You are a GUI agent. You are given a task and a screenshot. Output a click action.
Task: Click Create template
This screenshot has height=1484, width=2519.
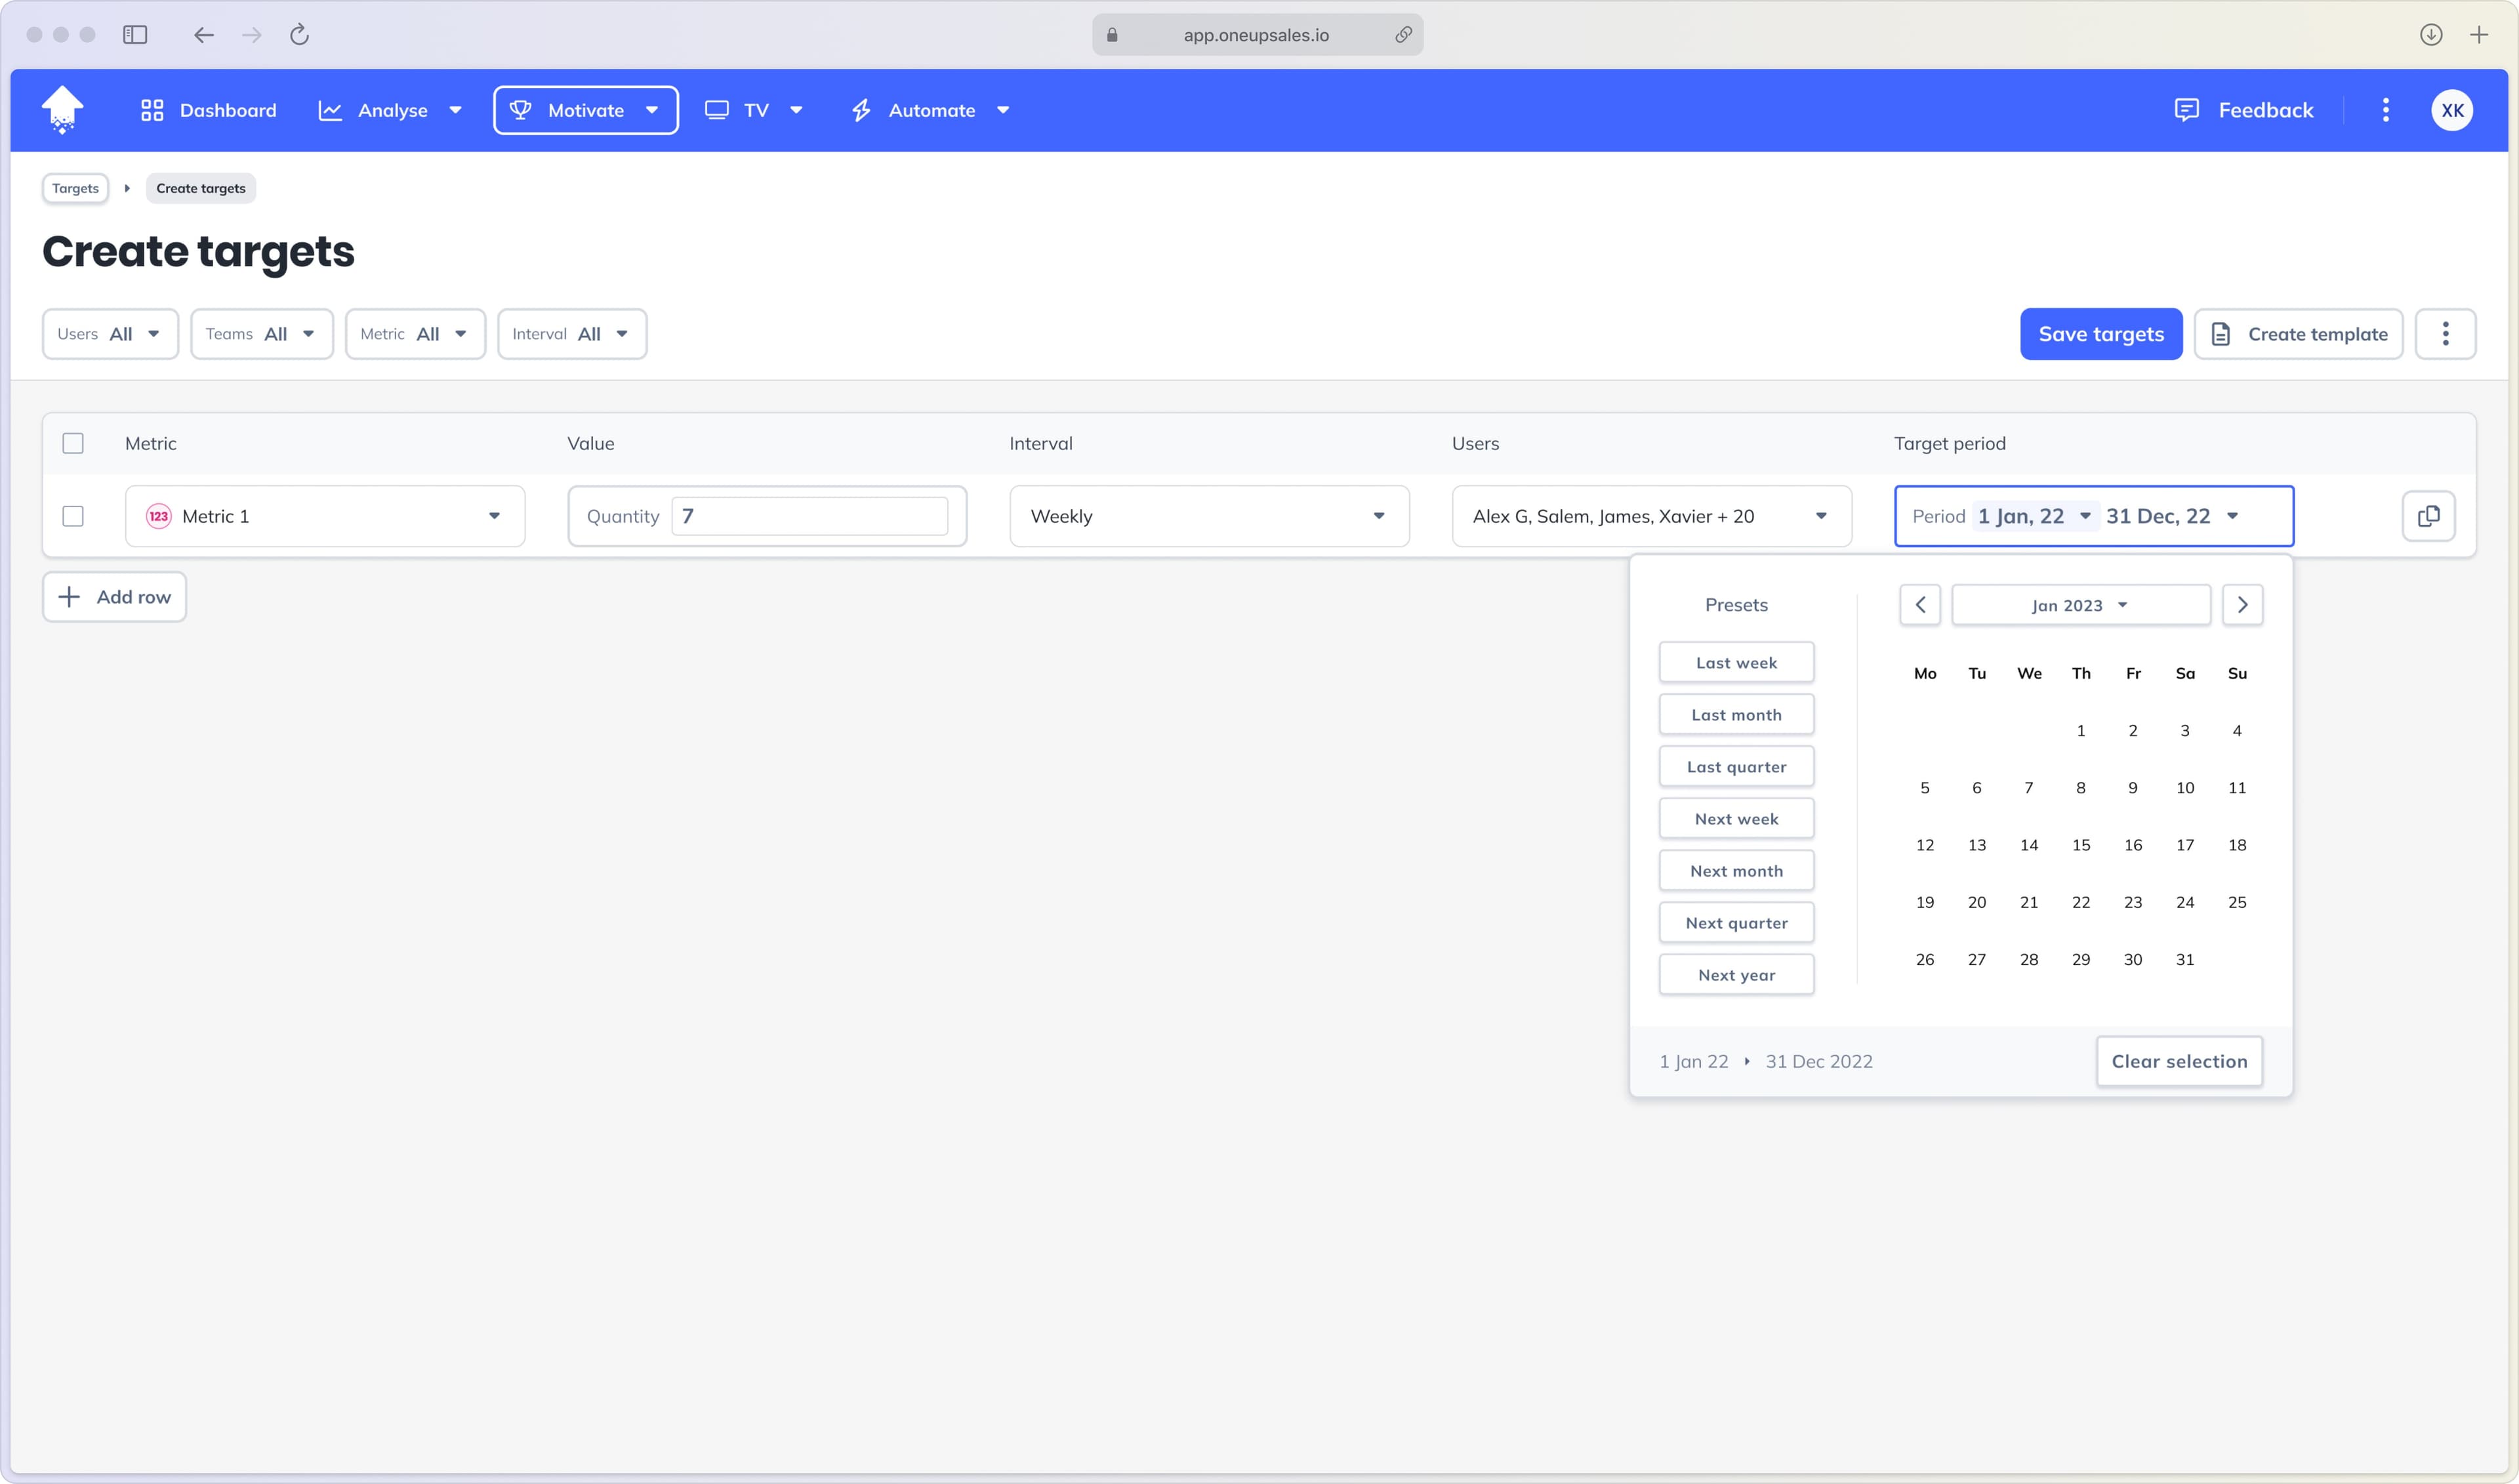[2298, 334]
